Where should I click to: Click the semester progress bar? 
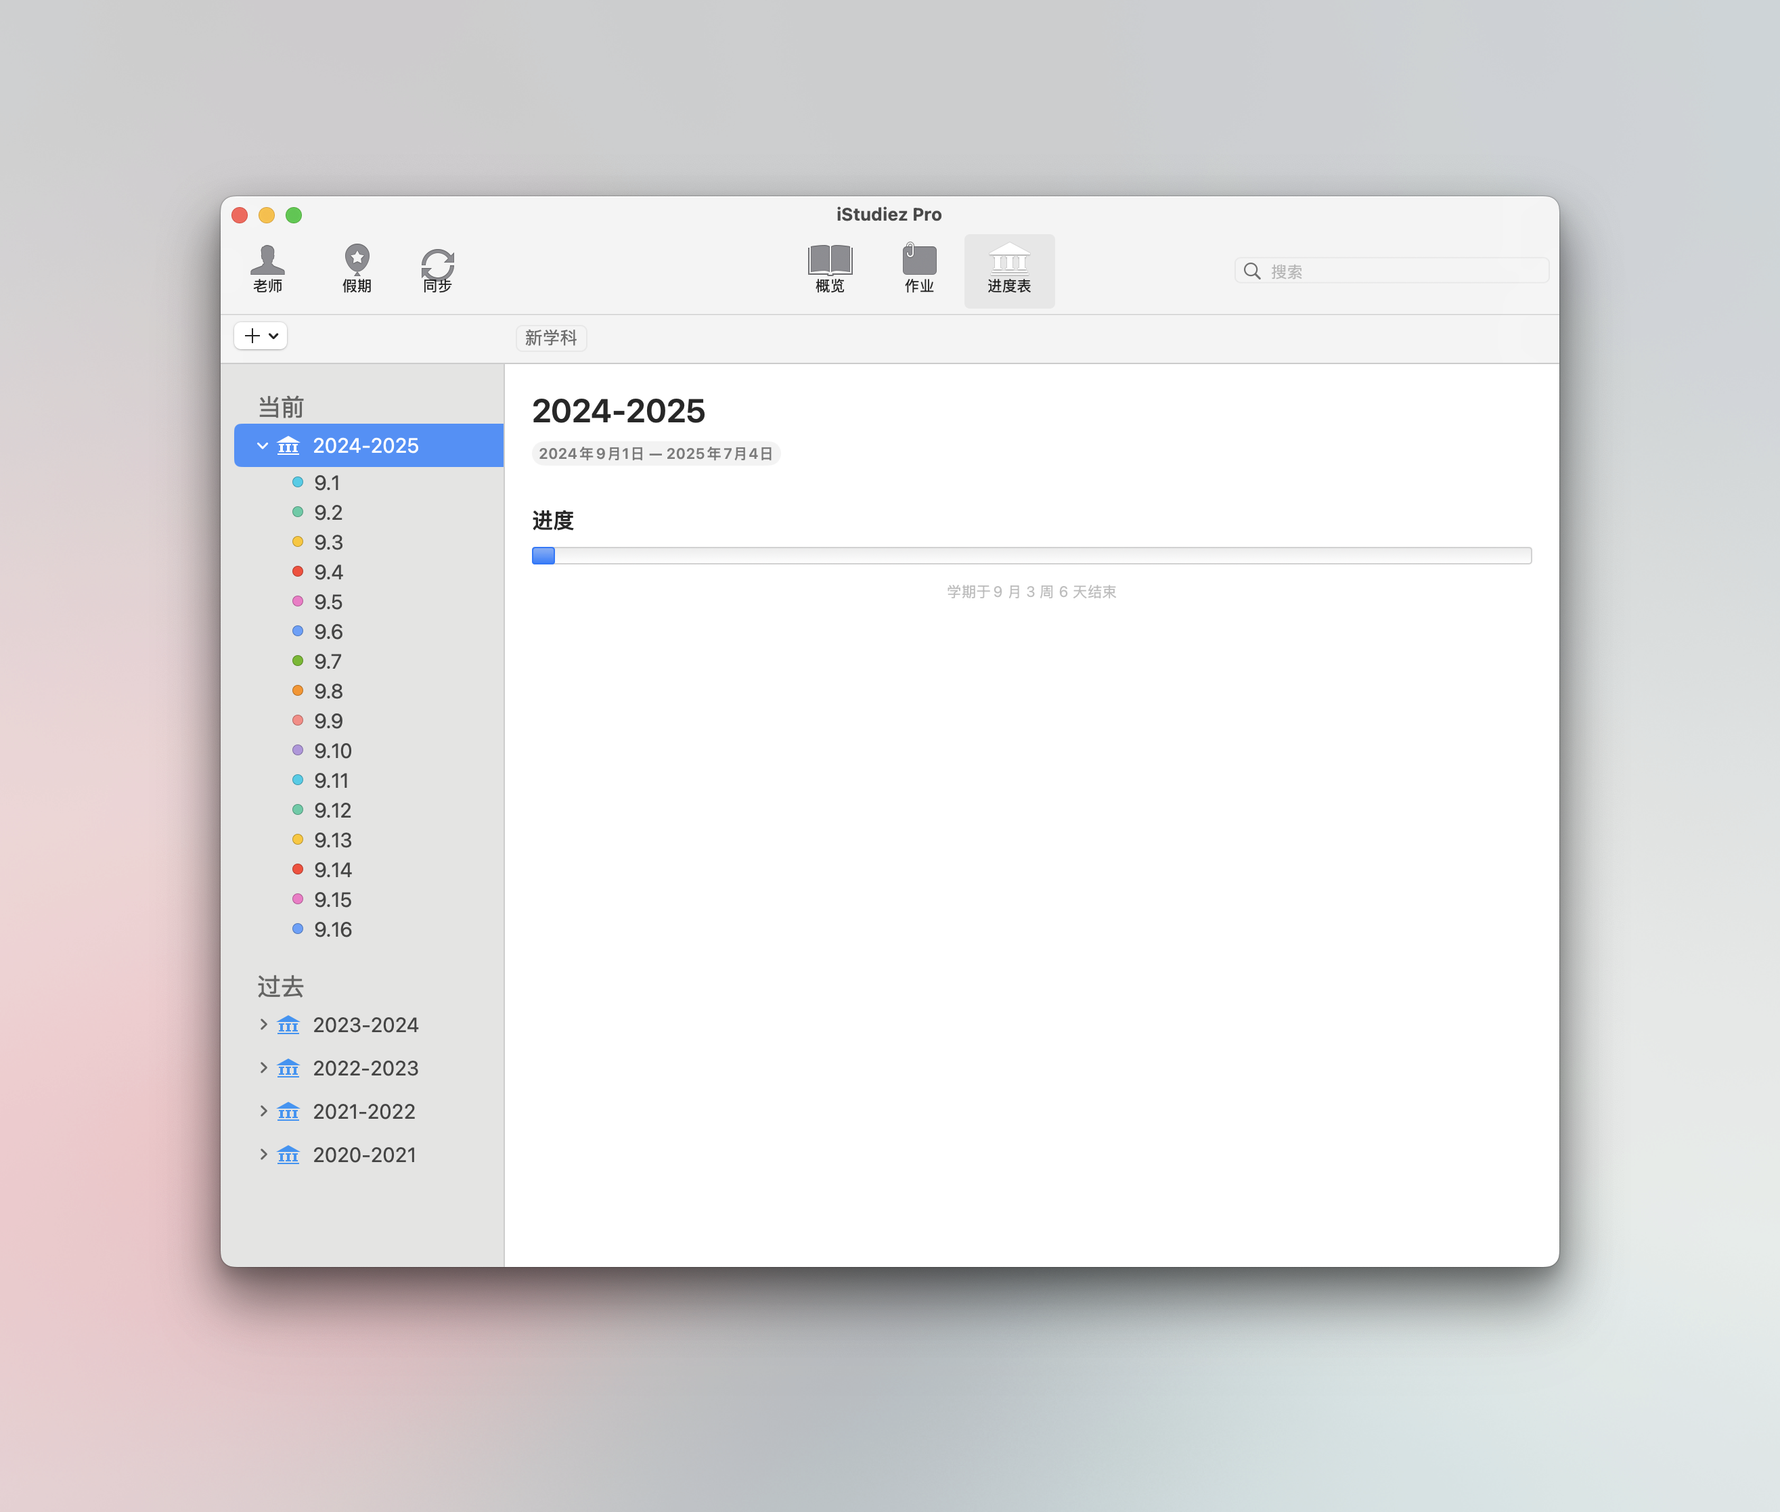point(1031,556)
